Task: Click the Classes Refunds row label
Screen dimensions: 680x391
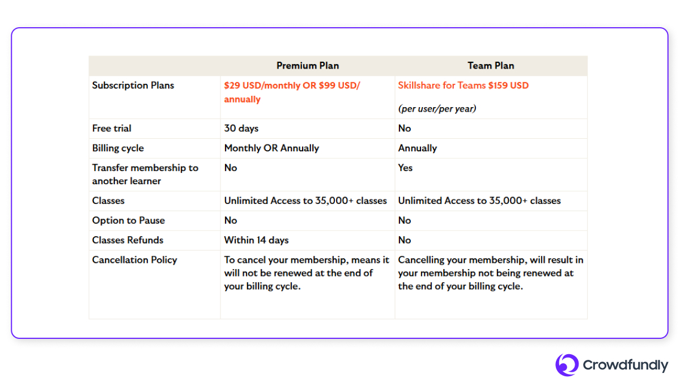Action: (x=127, y=240)
